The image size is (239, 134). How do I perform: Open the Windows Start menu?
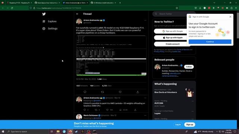(3, 131)
